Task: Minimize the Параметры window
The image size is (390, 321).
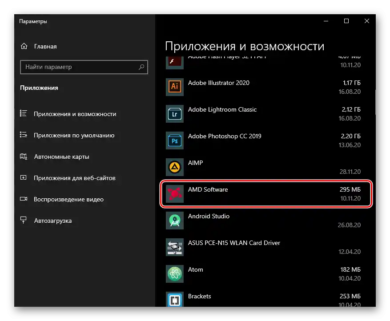Action: pos(326,21)
